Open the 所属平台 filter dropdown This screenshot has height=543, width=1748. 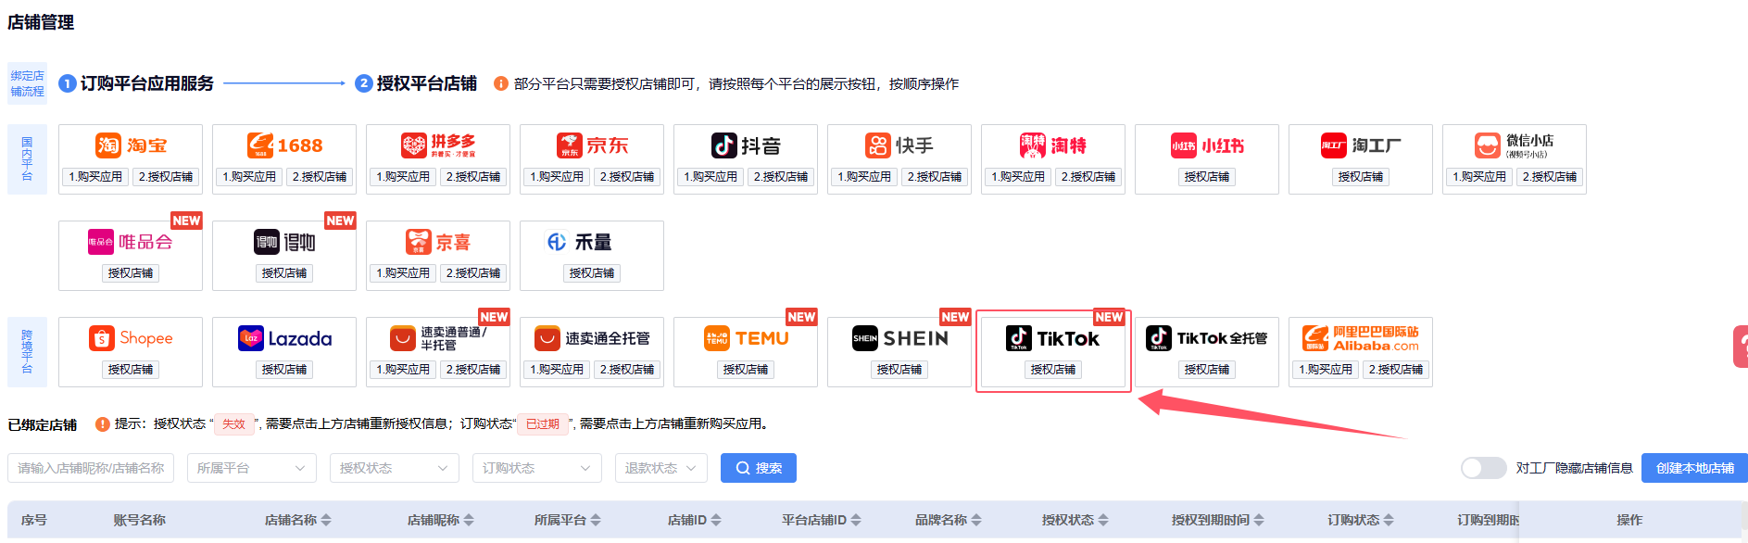coord(252,468)
